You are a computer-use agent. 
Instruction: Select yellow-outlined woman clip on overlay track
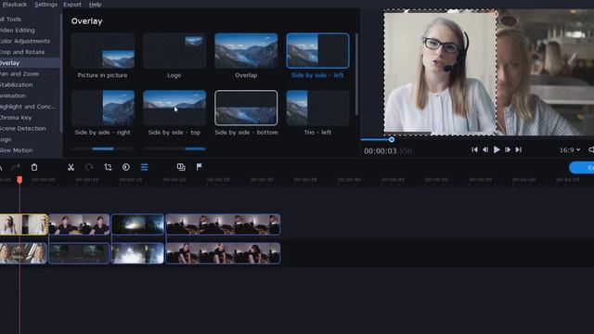[23, 225]
